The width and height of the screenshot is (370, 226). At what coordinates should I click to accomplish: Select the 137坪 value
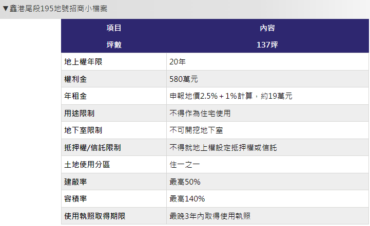point(267,44)
